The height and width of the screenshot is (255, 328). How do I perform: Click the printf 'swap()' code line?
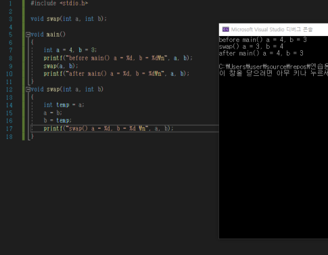pos(108,128)
